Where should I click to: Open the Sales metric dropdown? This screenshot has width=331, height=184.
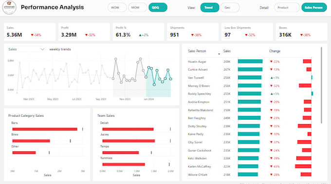point(26,49)
